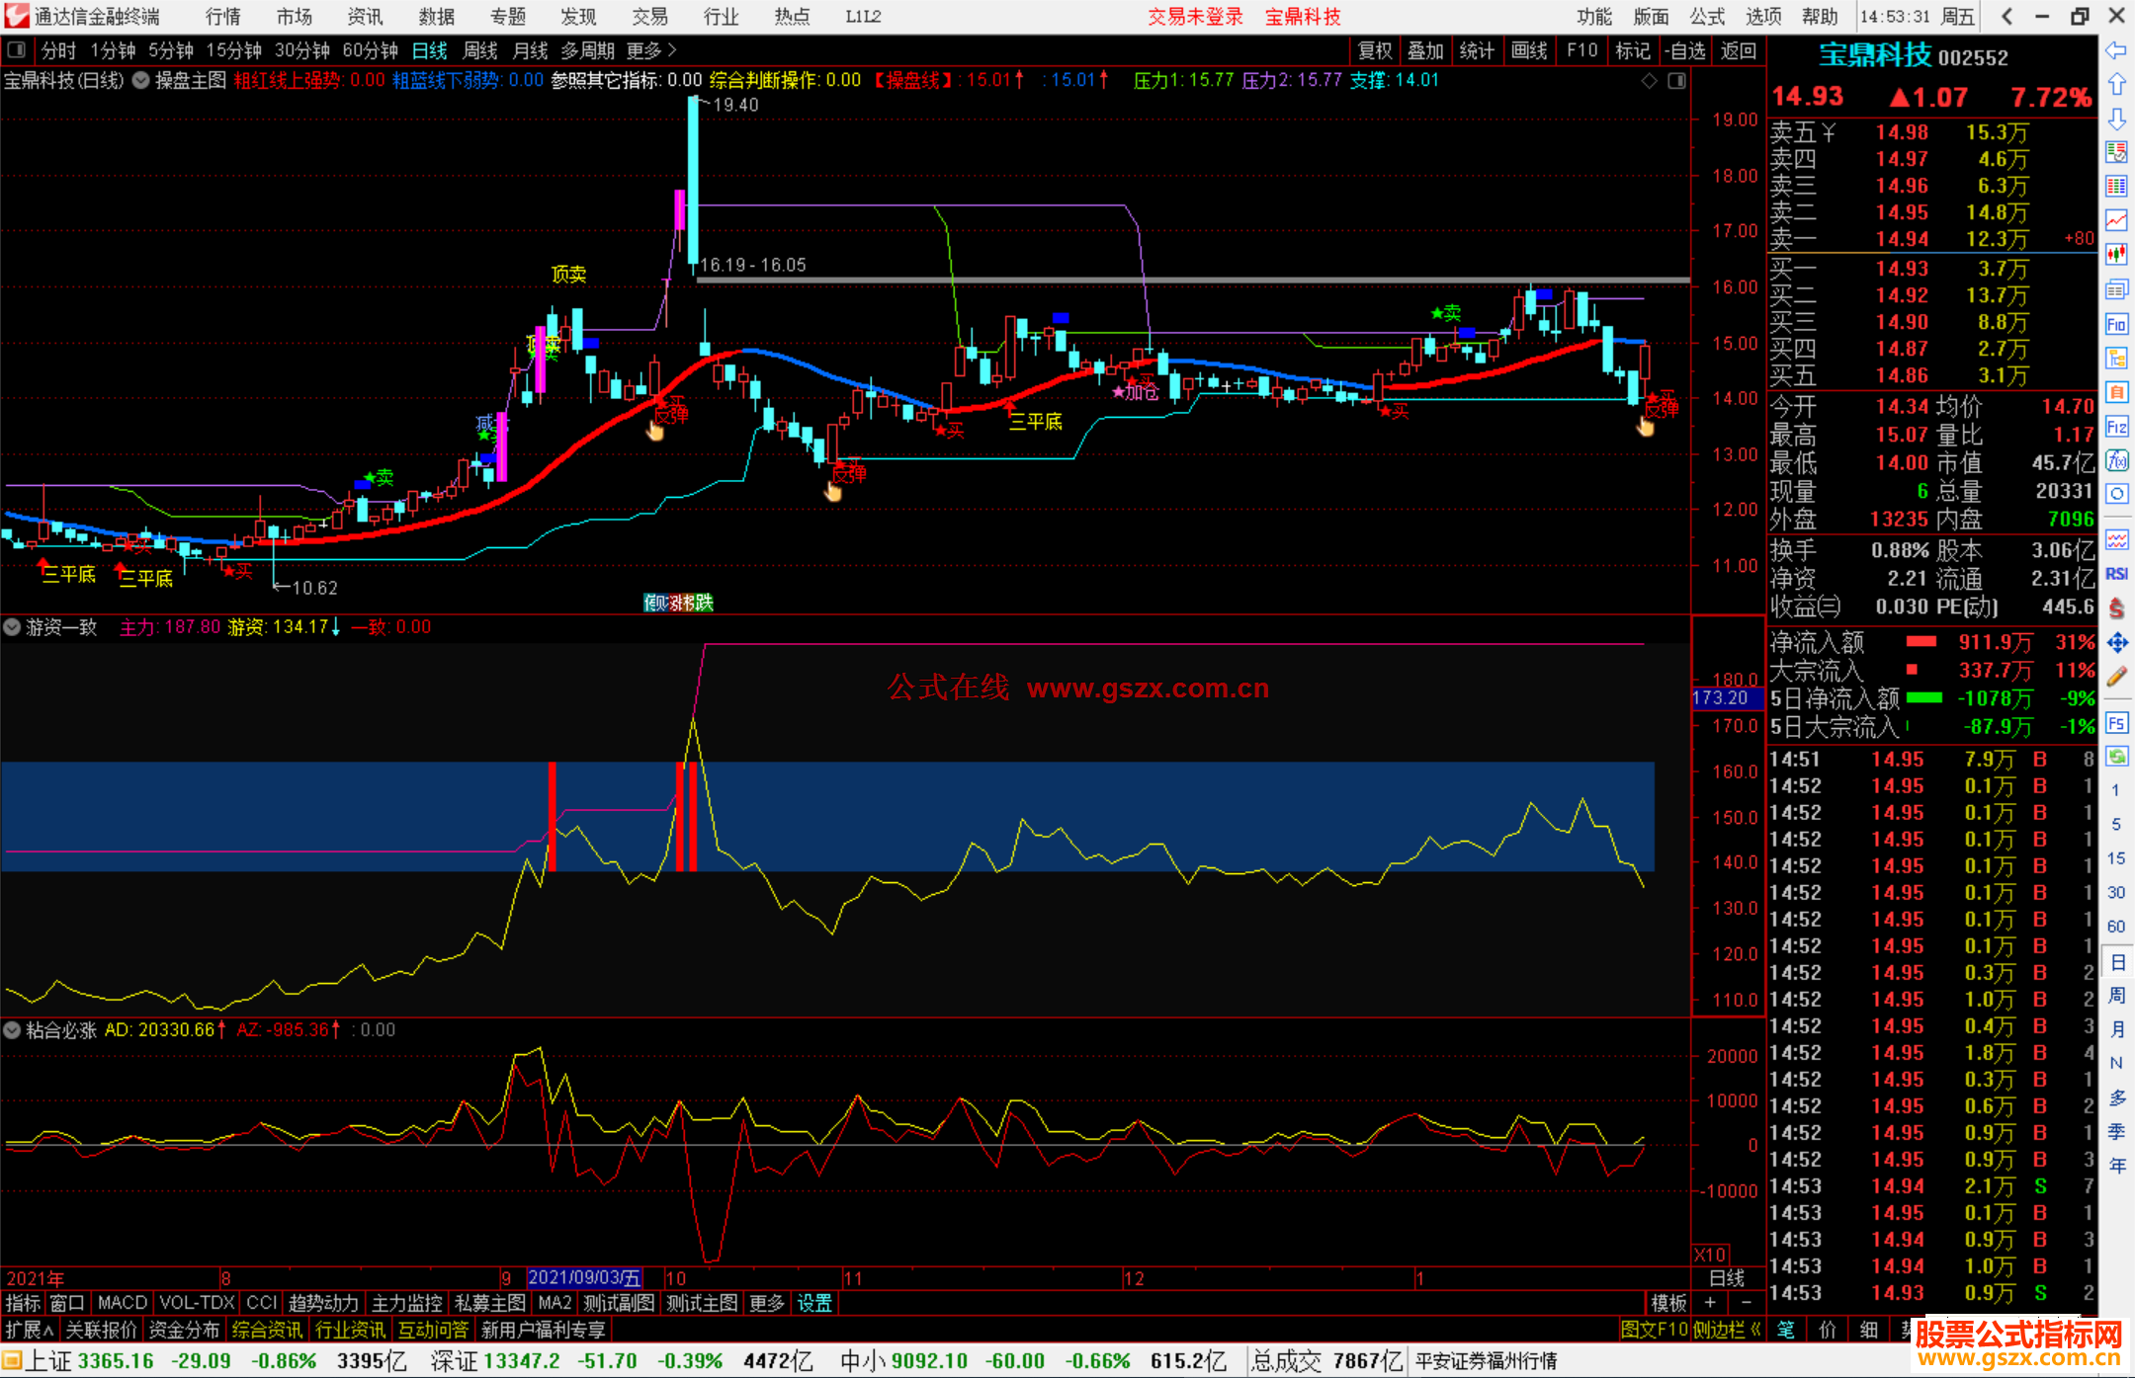The width and height of the screenshot is (2135, 1378).
Task: Toggle the 游资一致 panel circle button
Action: [12, 626]
